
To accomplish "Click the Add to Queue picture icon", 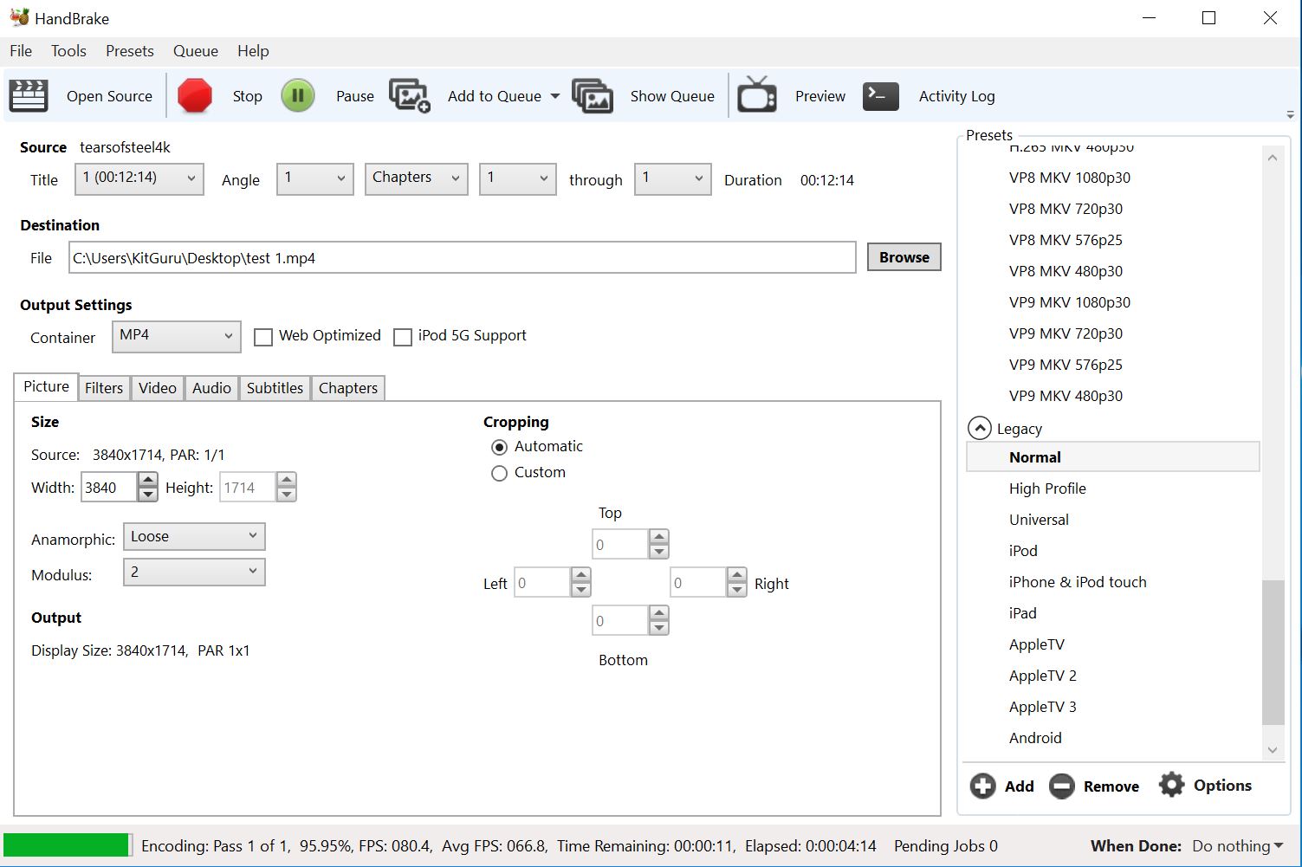I will coord(410,95).
